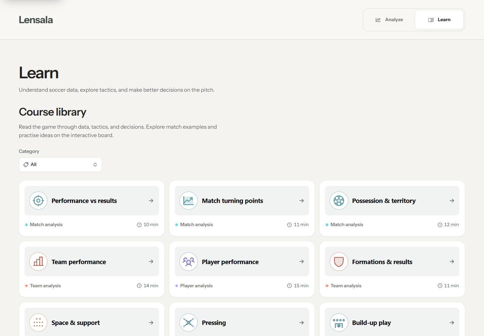Click arrow on Player performance card

point(301,261)
